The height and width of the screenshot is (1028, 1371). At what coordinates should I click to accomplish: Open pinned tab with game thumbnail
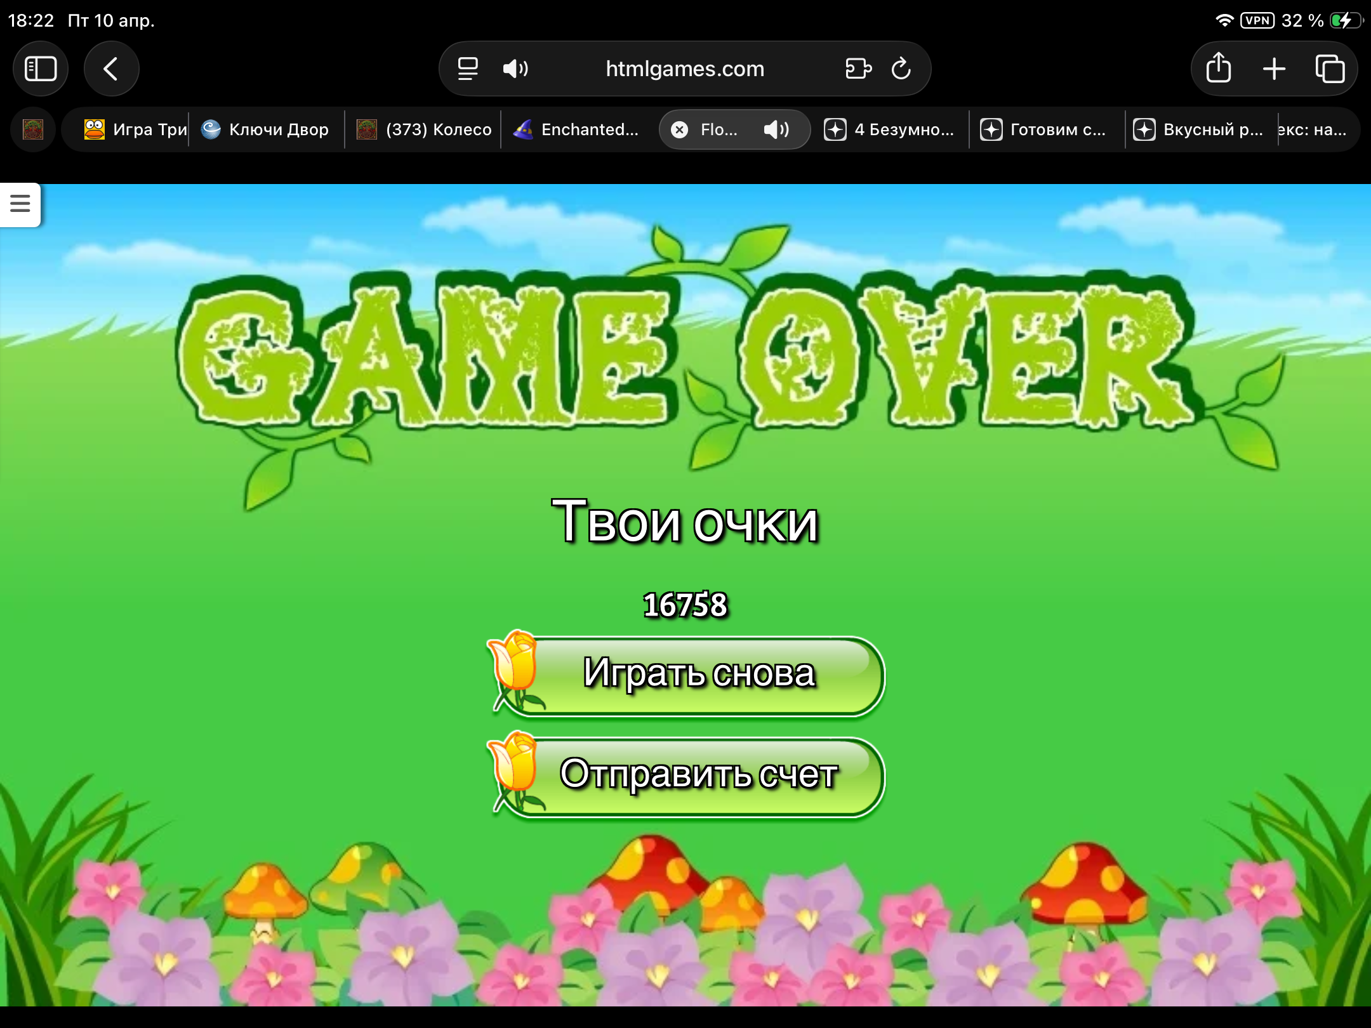(33, 129)
